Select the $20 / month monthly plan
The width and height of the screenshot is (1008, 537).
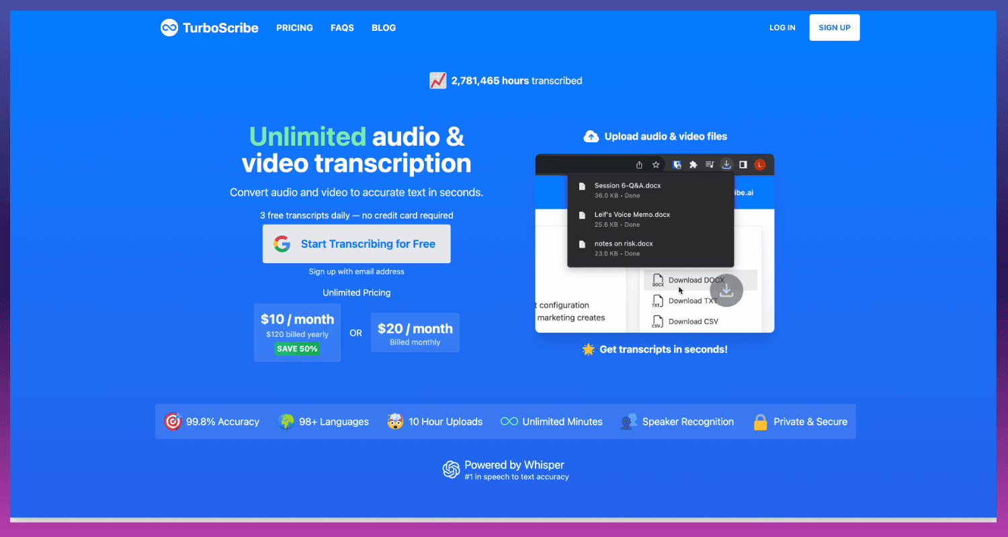click(x=415, y=332)
